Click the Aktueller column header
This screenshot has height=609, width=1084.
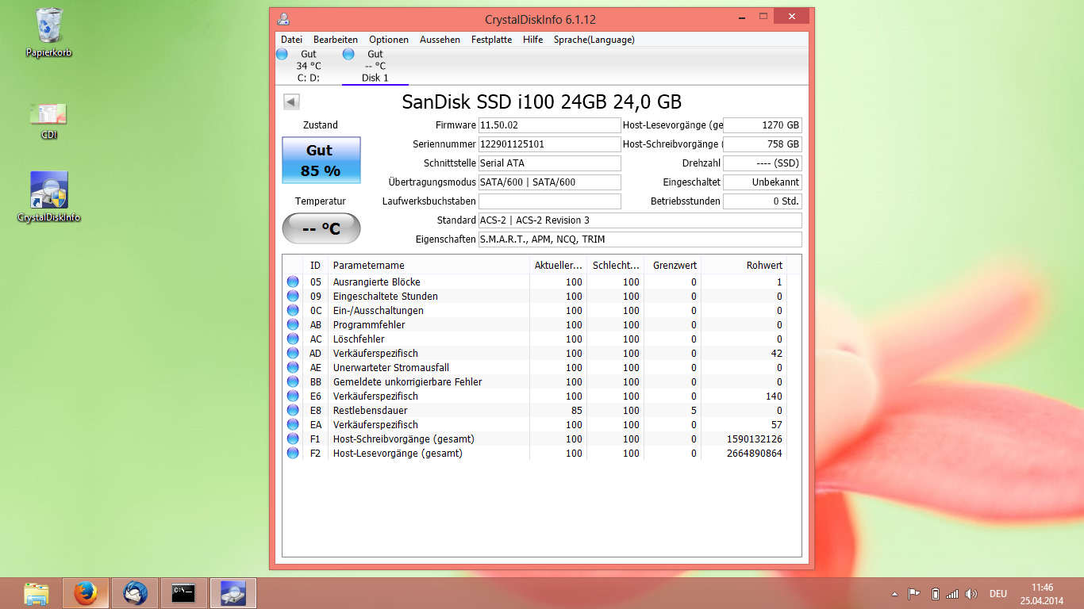point(559,266)
